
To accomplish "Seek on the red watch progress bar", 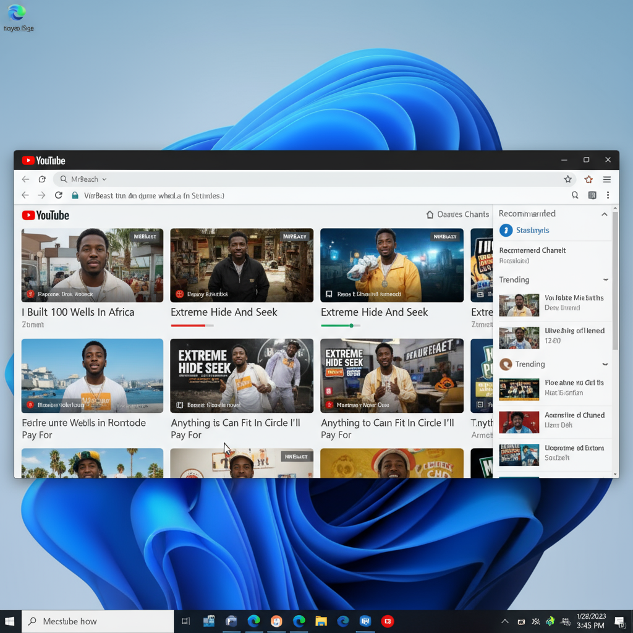I will 192,325.
